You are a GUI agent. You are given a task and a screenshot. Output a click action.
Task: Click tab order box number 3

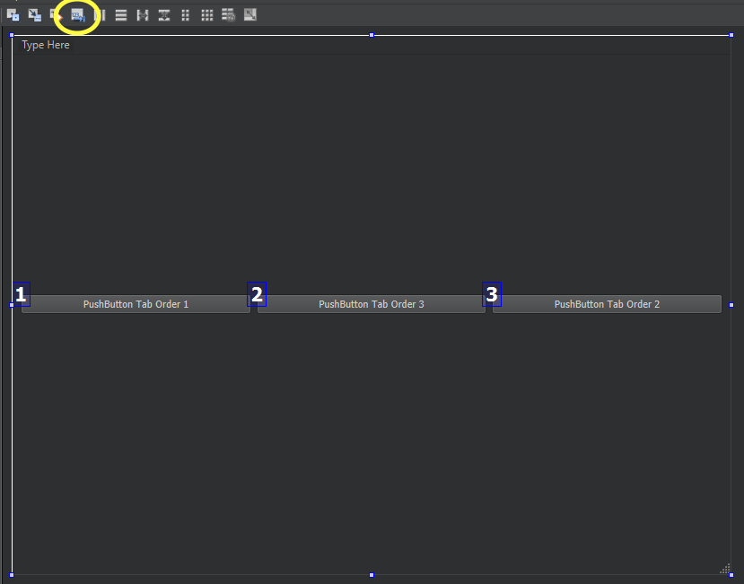[x=492, y=294]
